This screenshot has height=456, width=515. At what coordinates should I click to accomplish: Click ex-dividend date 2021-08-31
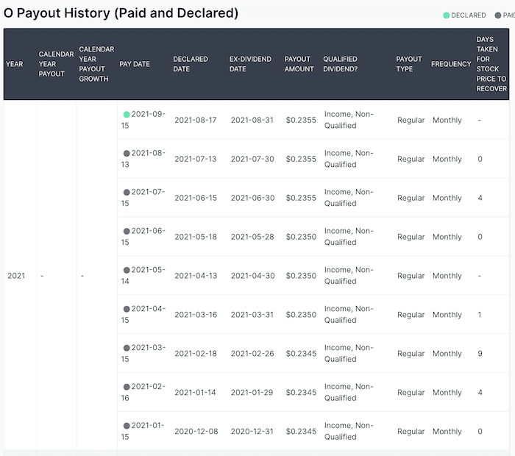[252, 120]
